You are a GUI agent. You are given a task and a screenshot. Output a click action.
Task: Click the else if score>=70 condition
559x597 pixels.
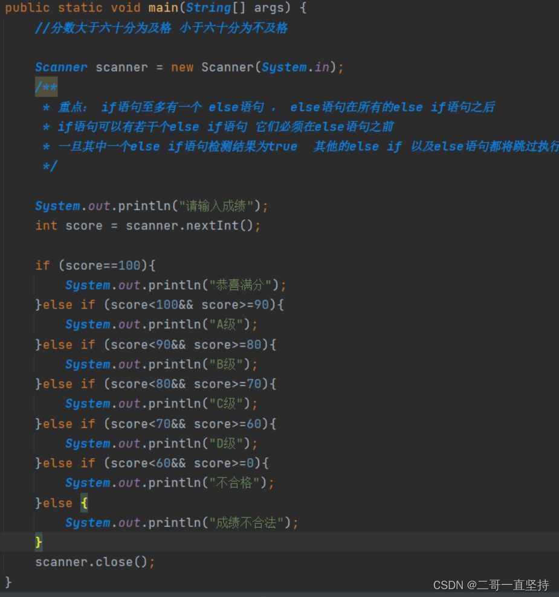[x=156, y=384]
